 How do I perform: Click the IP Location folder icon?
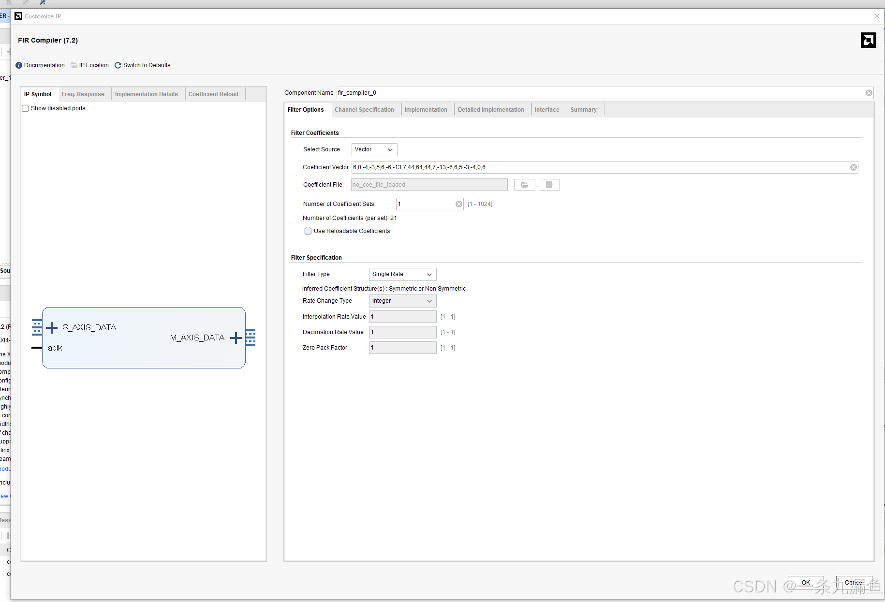[x=74, y=65]
